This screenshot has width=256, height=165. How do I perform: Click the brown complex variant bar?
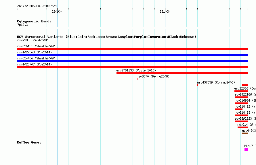[245, 133]
